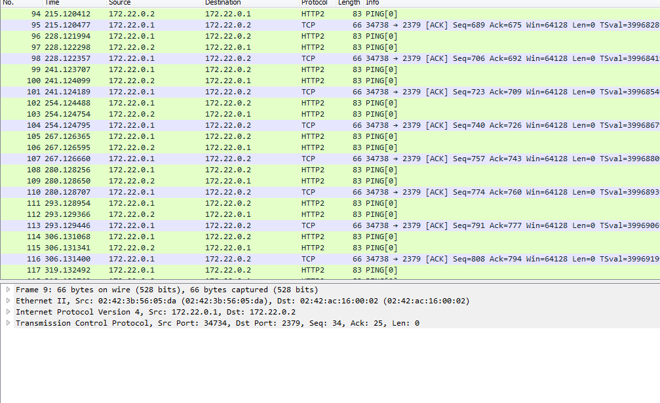Click the Frame 9: 66 bytes on wire text
This screenshot has height=403, width=660.
pos(166,290)
